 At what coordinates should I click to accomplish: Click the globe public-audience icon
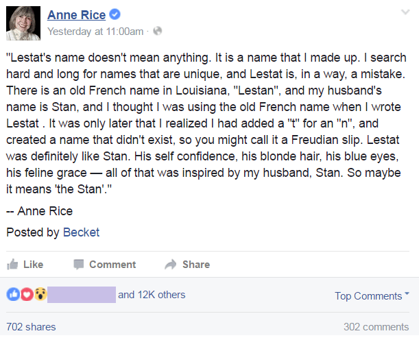click(157, 32)
